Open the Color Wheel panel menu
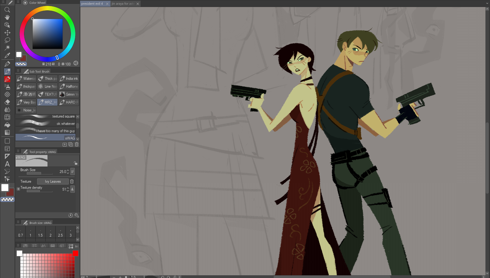 [x=18, y=2]
